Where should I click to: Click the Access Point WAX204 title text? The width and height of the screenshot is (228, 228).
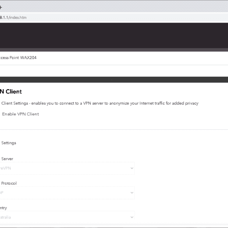[18, 58]
